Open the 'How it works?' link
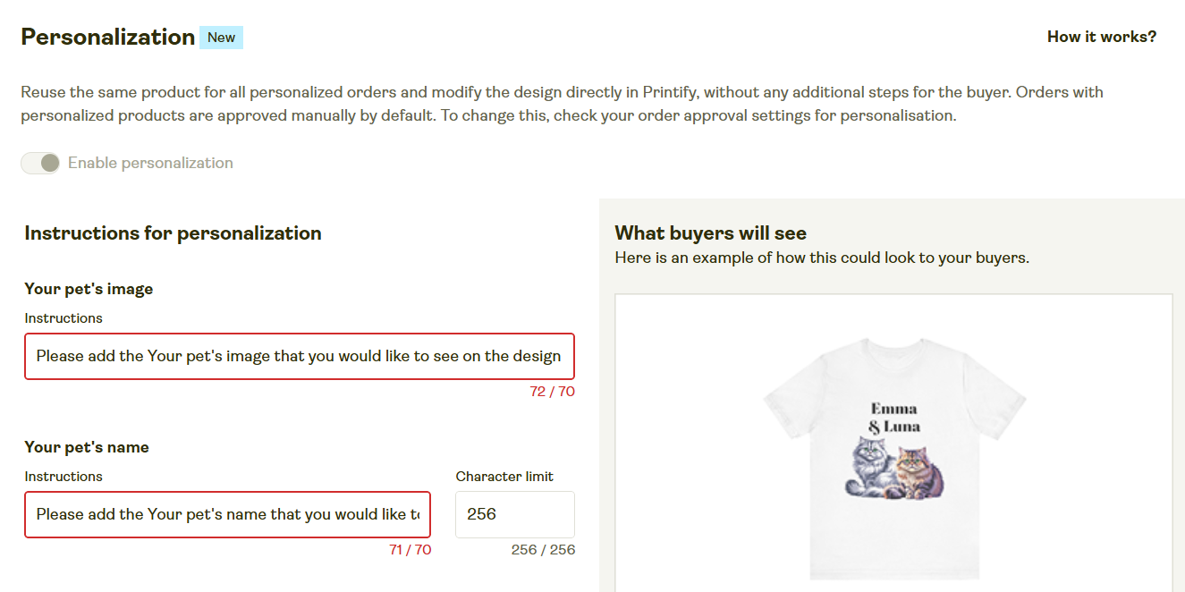Image resolution: width=1185 pixels, height=592 pixels. (1101, 37)
